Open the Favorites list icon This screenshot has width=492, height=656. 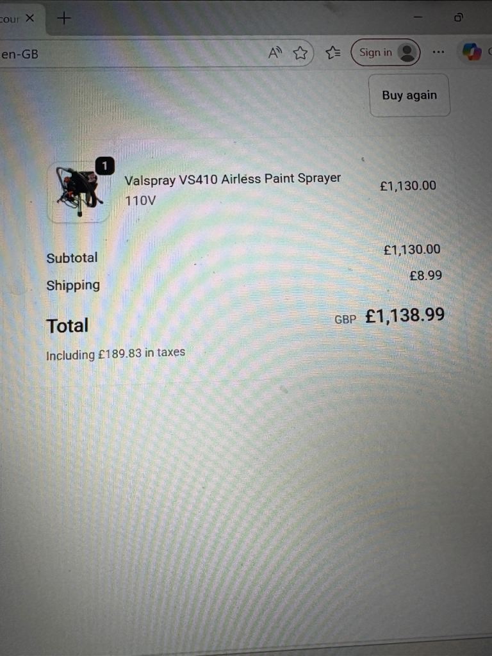333,53
